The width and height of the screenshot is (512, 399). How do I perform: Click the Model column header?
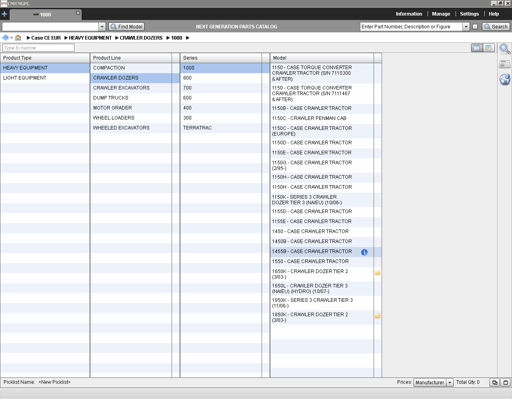[322, 58]
